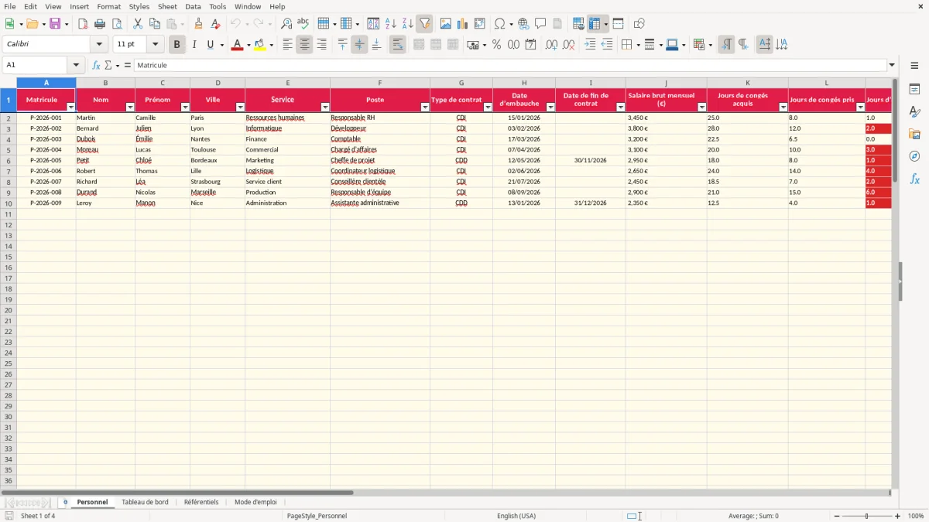Viewport: 929px width, 522px height.
Task: Open the Format menu
Action: tap(109, 6)
